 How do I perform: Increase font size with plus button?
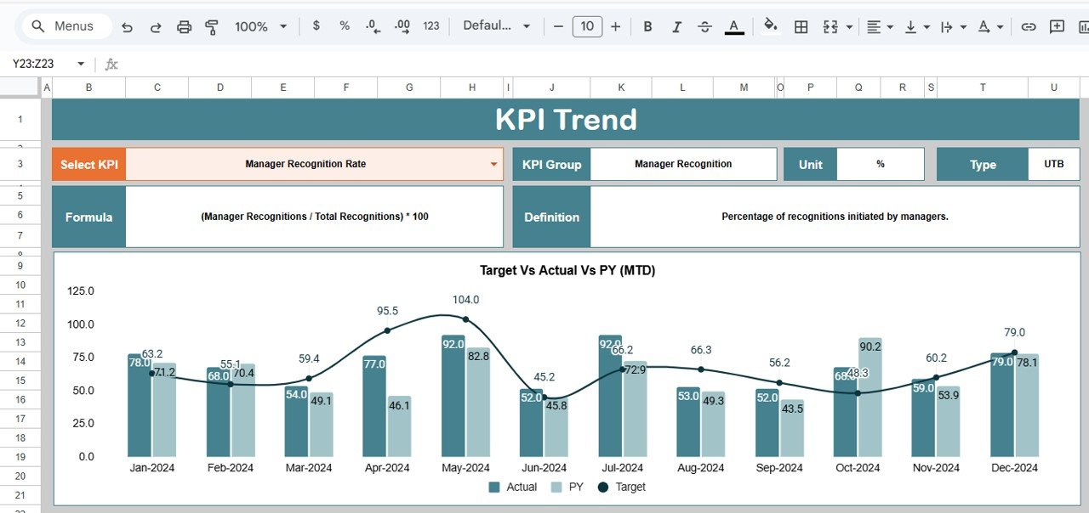pos(616,27)
